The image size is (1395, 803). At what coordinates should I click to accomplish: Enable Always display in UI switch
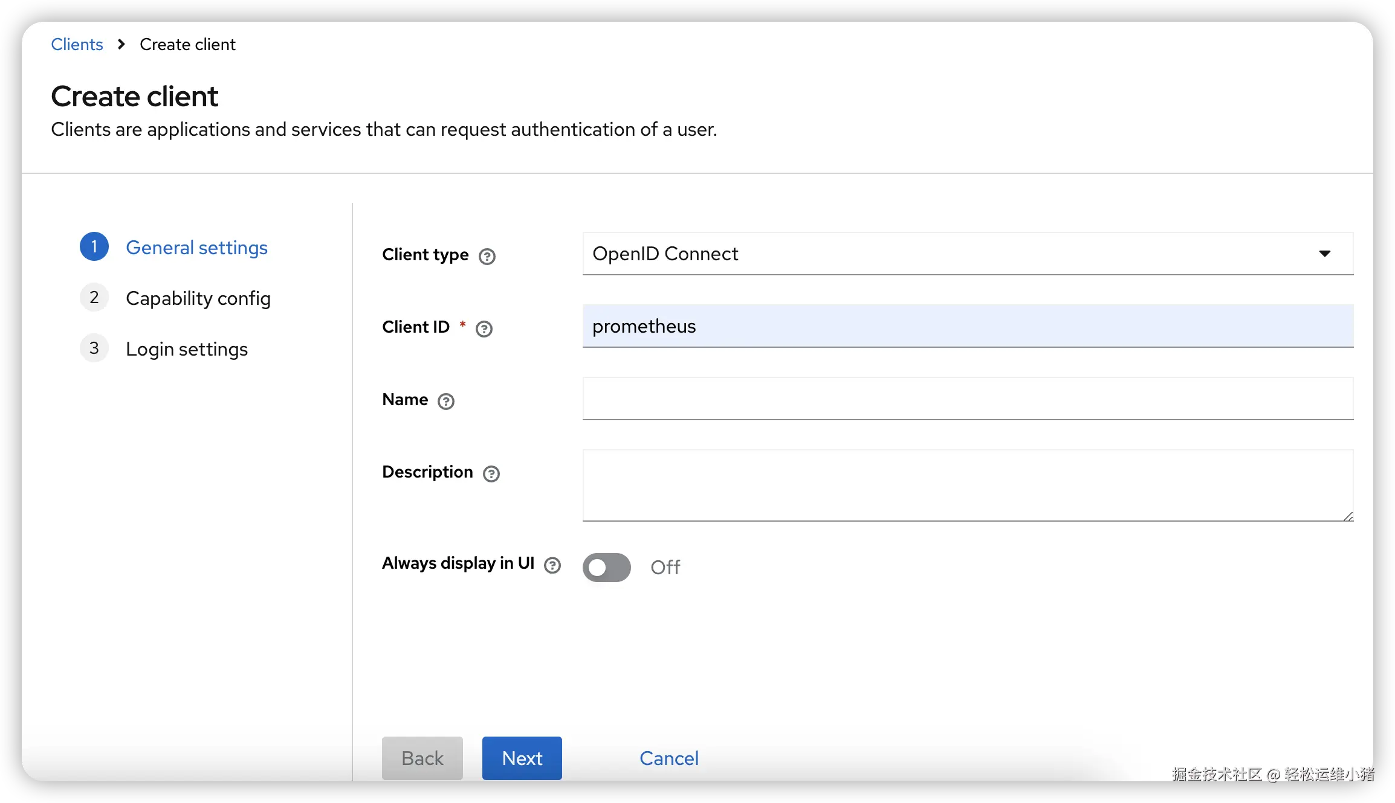pyautogui.click(x=606, y=567)
